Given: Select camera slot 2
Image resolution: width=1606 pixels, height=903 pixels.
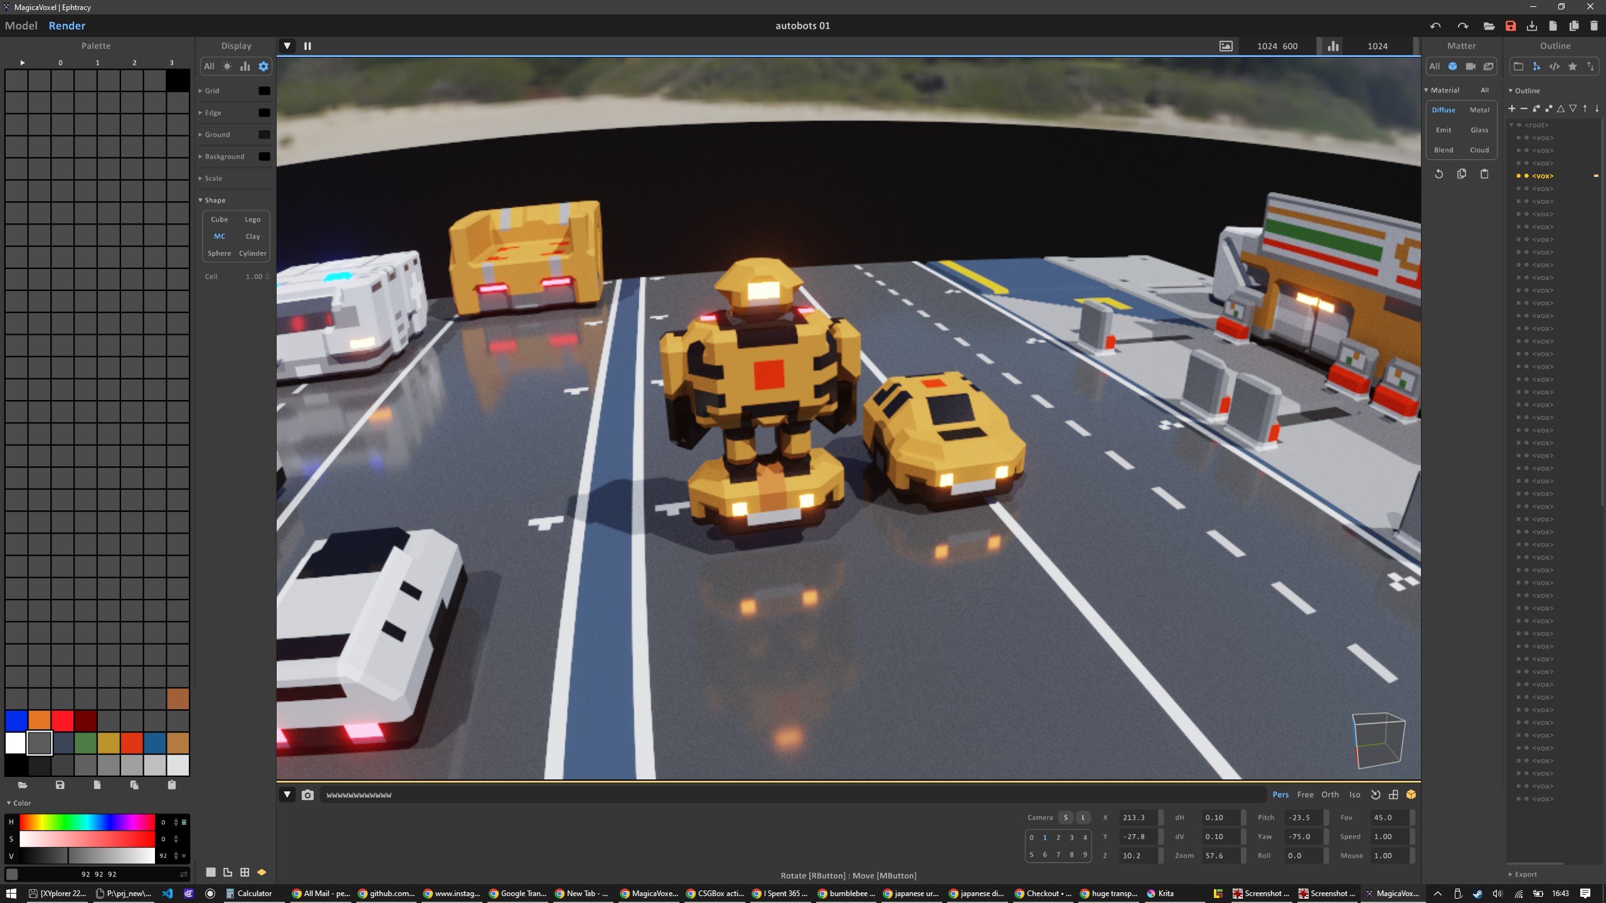Looking at the screenshot, I should [x=1058, y=838].
